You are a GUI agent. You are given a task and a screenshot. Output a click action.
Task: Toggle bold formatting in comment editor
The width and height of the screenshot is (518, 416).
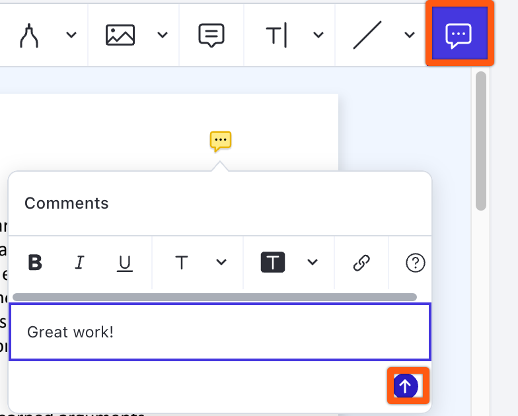coord(35,263)
